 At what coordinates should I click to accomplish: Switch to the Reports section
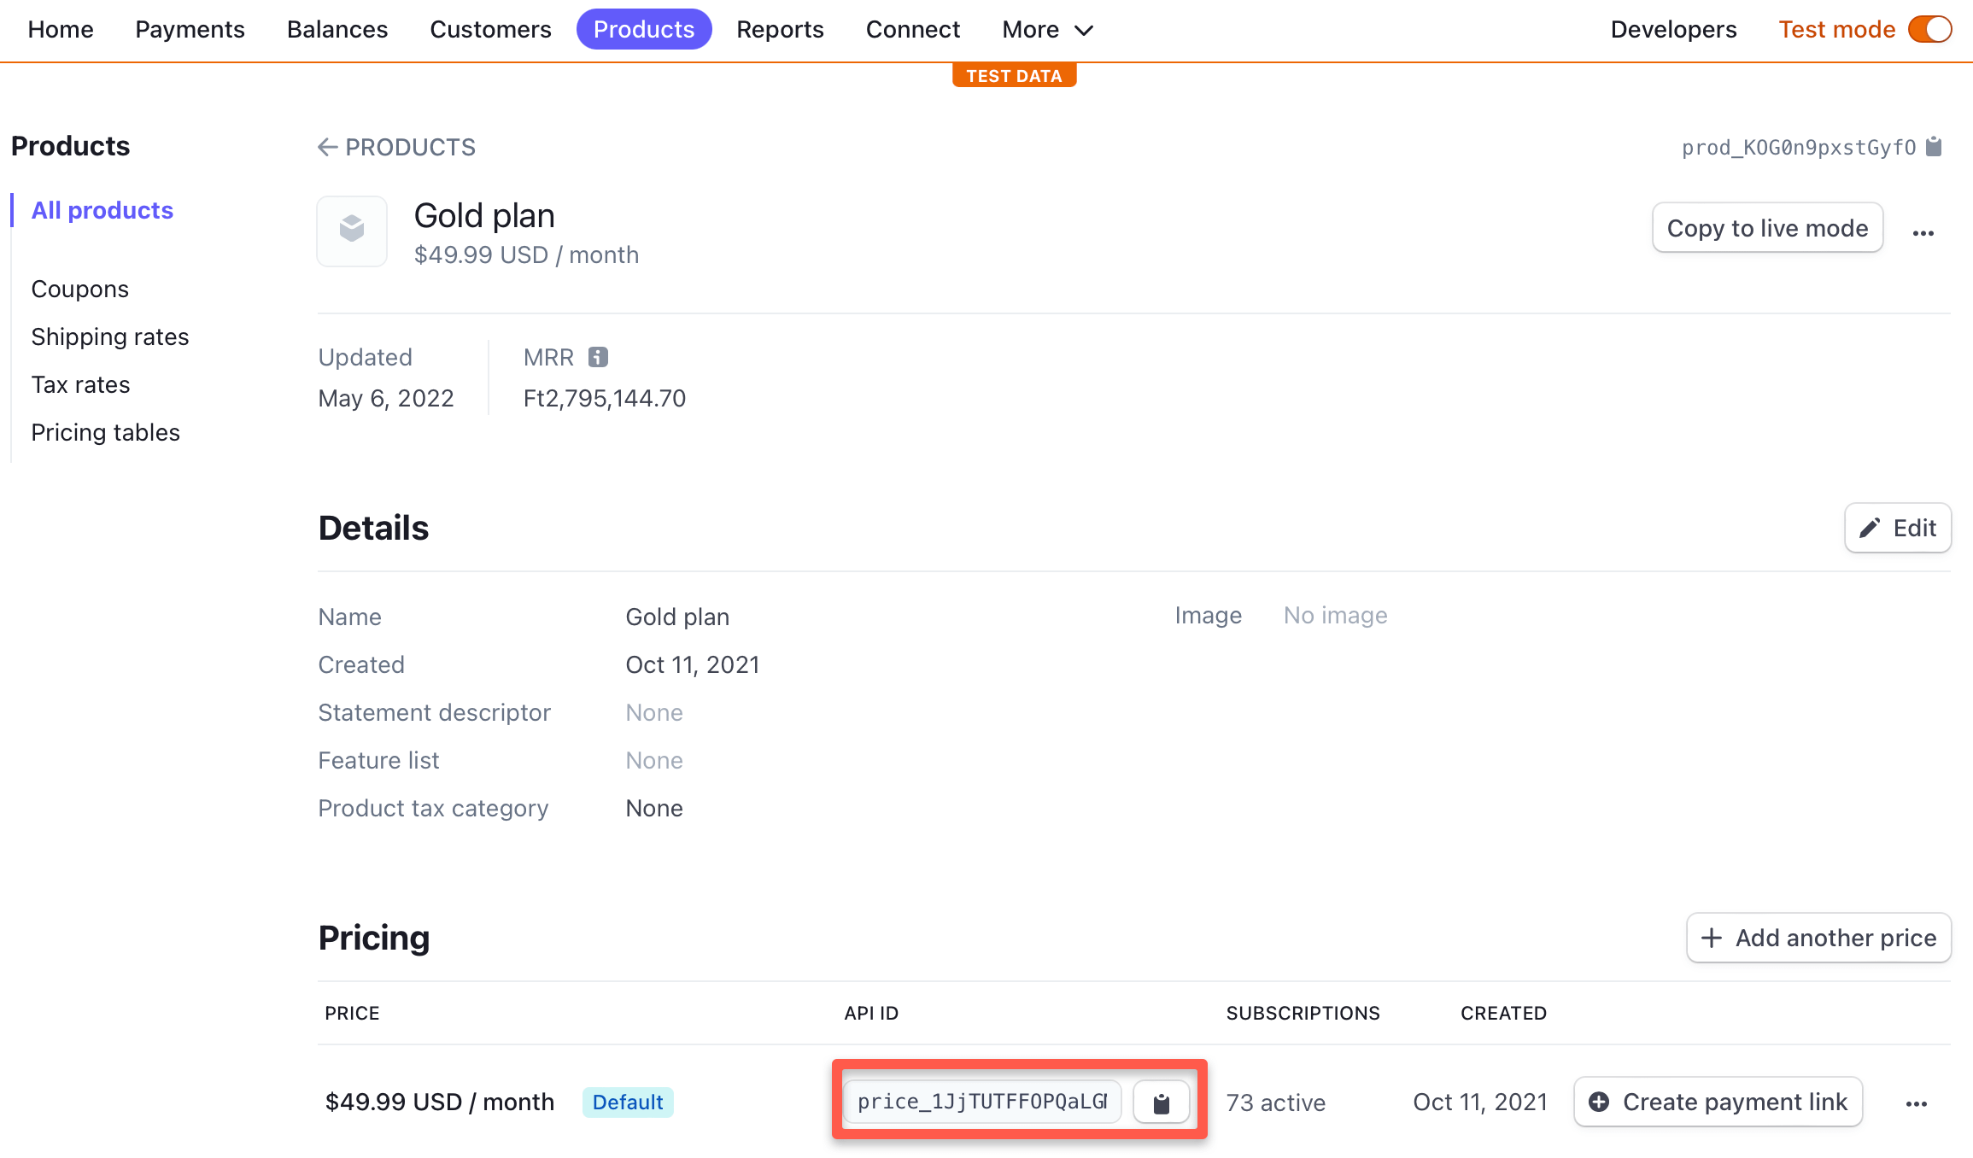point(779,29)
